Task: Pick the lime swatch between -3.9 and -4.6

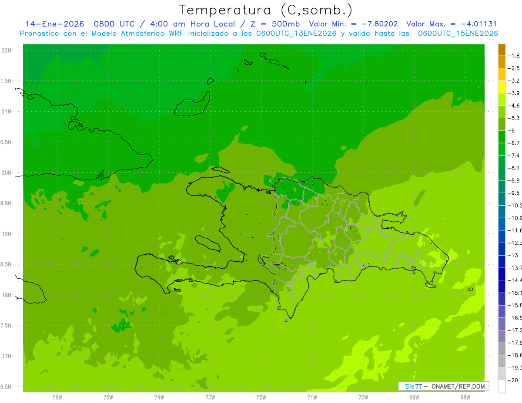Action: pyautogui.click(x=502, y=100)
